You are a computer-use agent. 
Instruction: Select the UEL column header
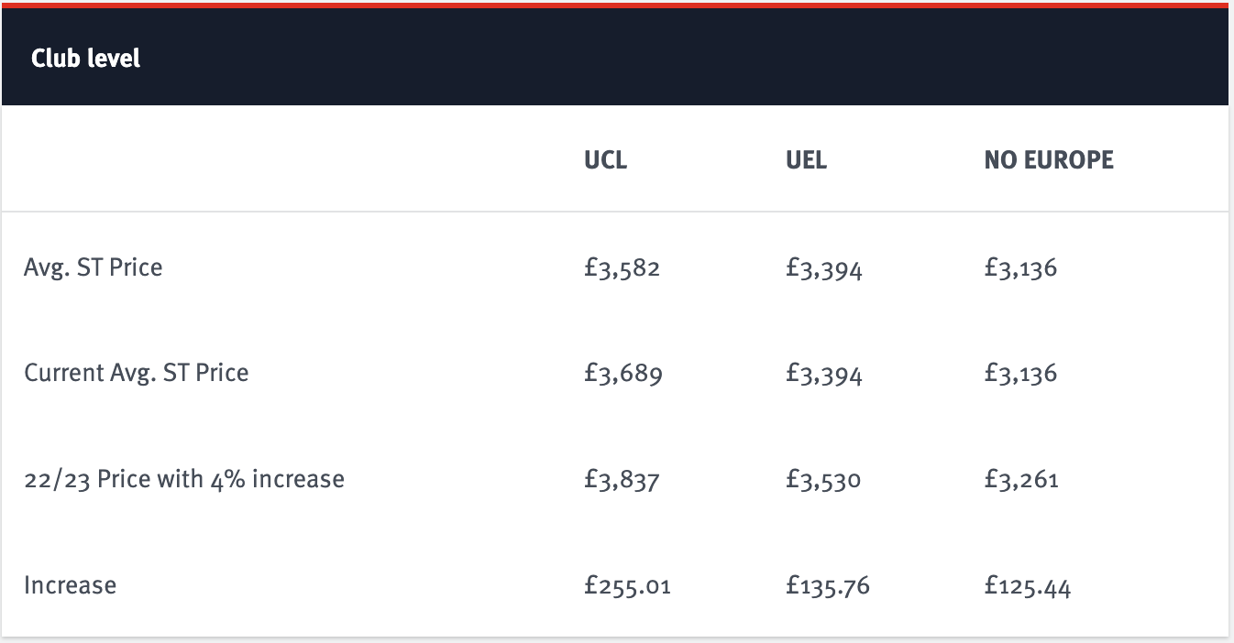[806, 160]
